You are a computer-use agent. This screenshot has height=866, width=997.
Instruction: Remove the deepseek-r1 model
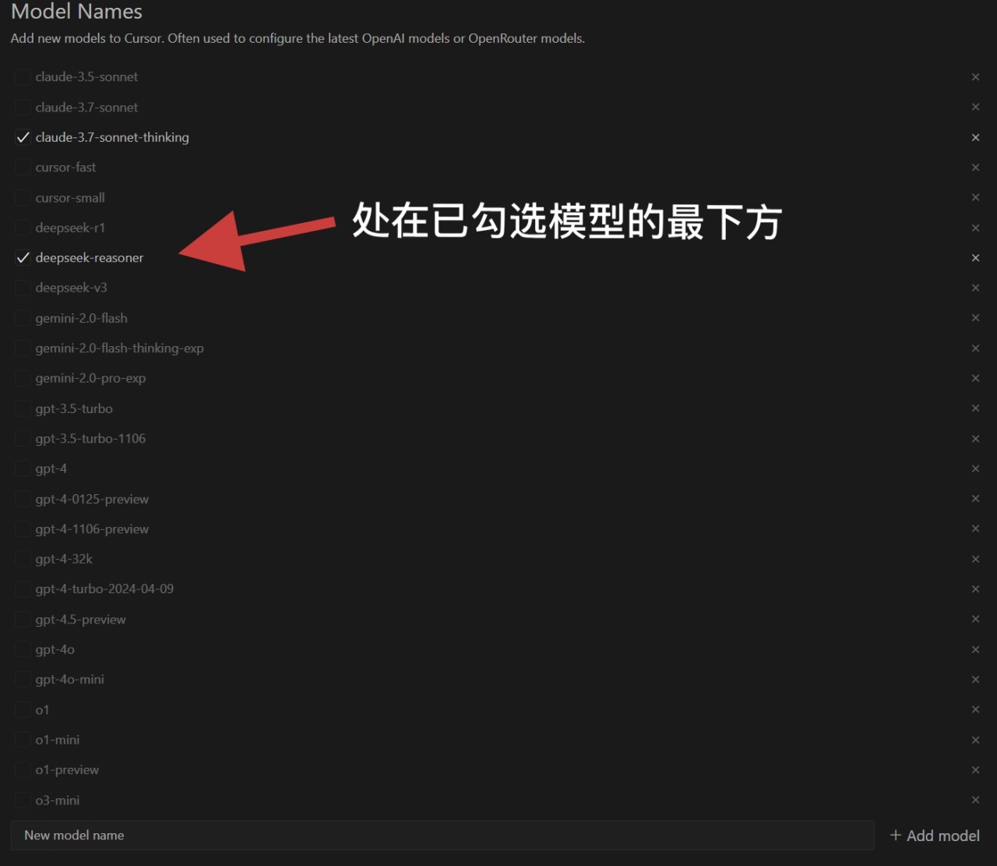coord(975,228)
